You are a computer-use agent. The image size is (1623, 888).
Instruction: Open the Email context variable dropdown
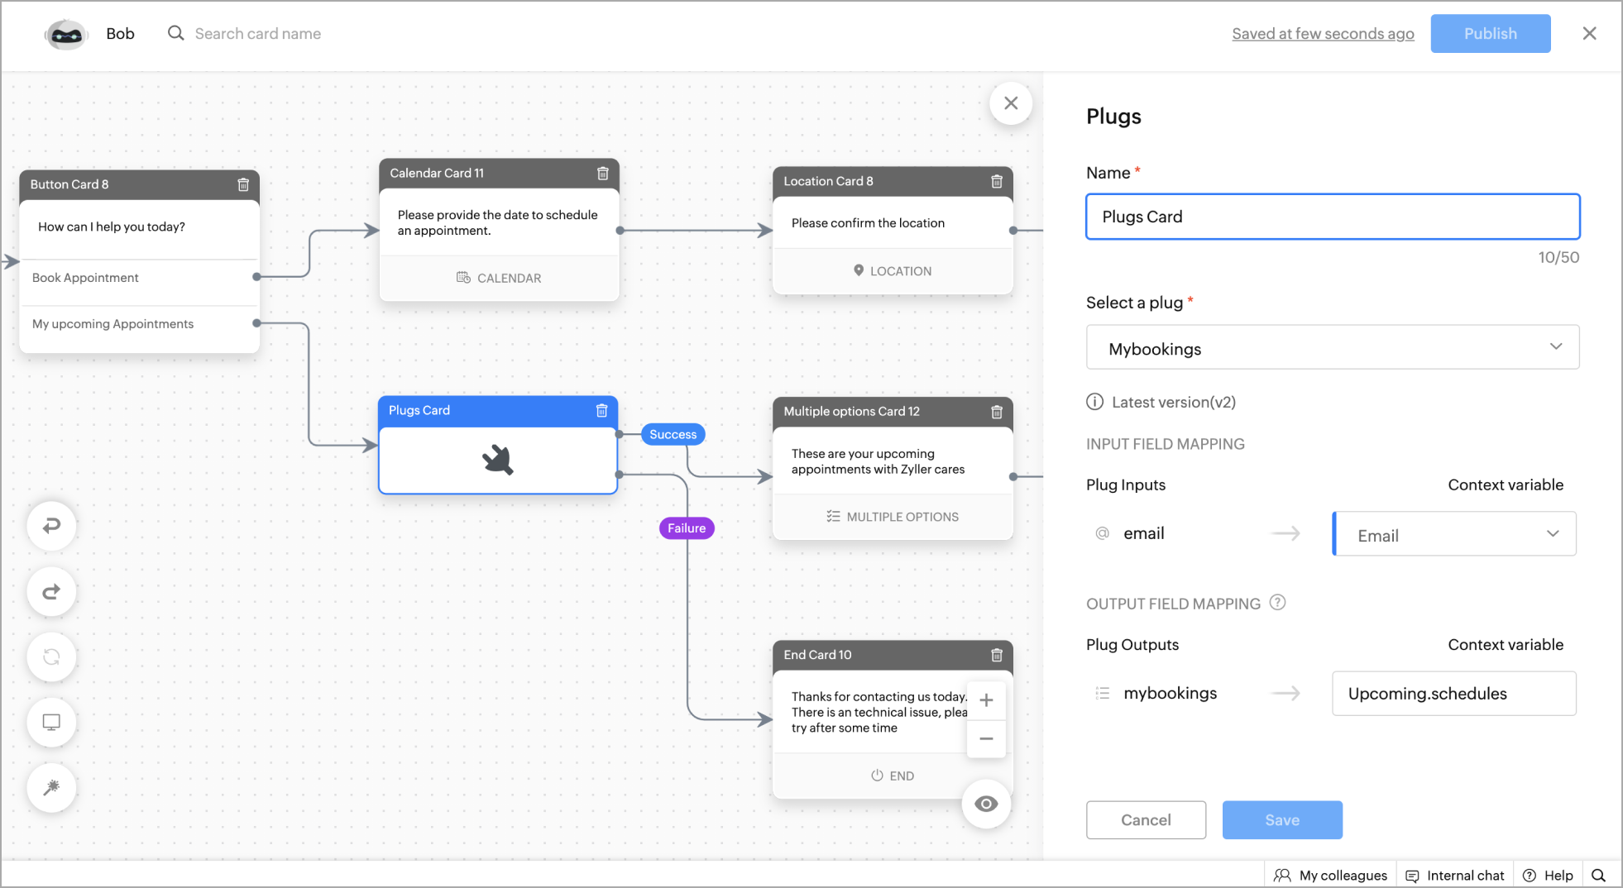coord(1454,534)
